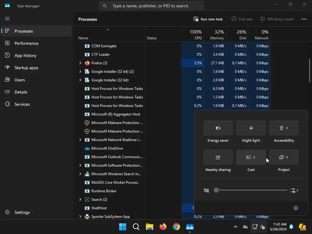Open notification bell in taskbar
Screen dimensions: 312x234
(291, 227)
